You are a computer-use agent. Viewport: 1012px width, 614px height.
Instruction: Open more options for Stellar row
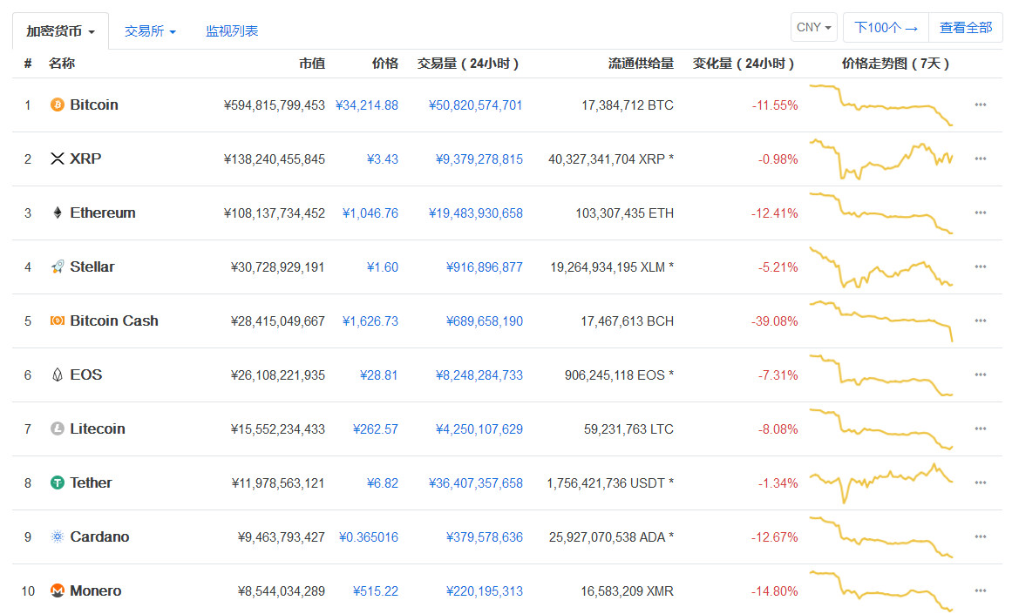(981, 267)
